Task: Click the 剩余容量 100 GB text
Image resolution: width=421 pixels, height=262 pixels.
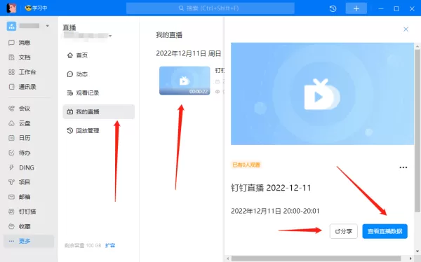Action: 83,245
